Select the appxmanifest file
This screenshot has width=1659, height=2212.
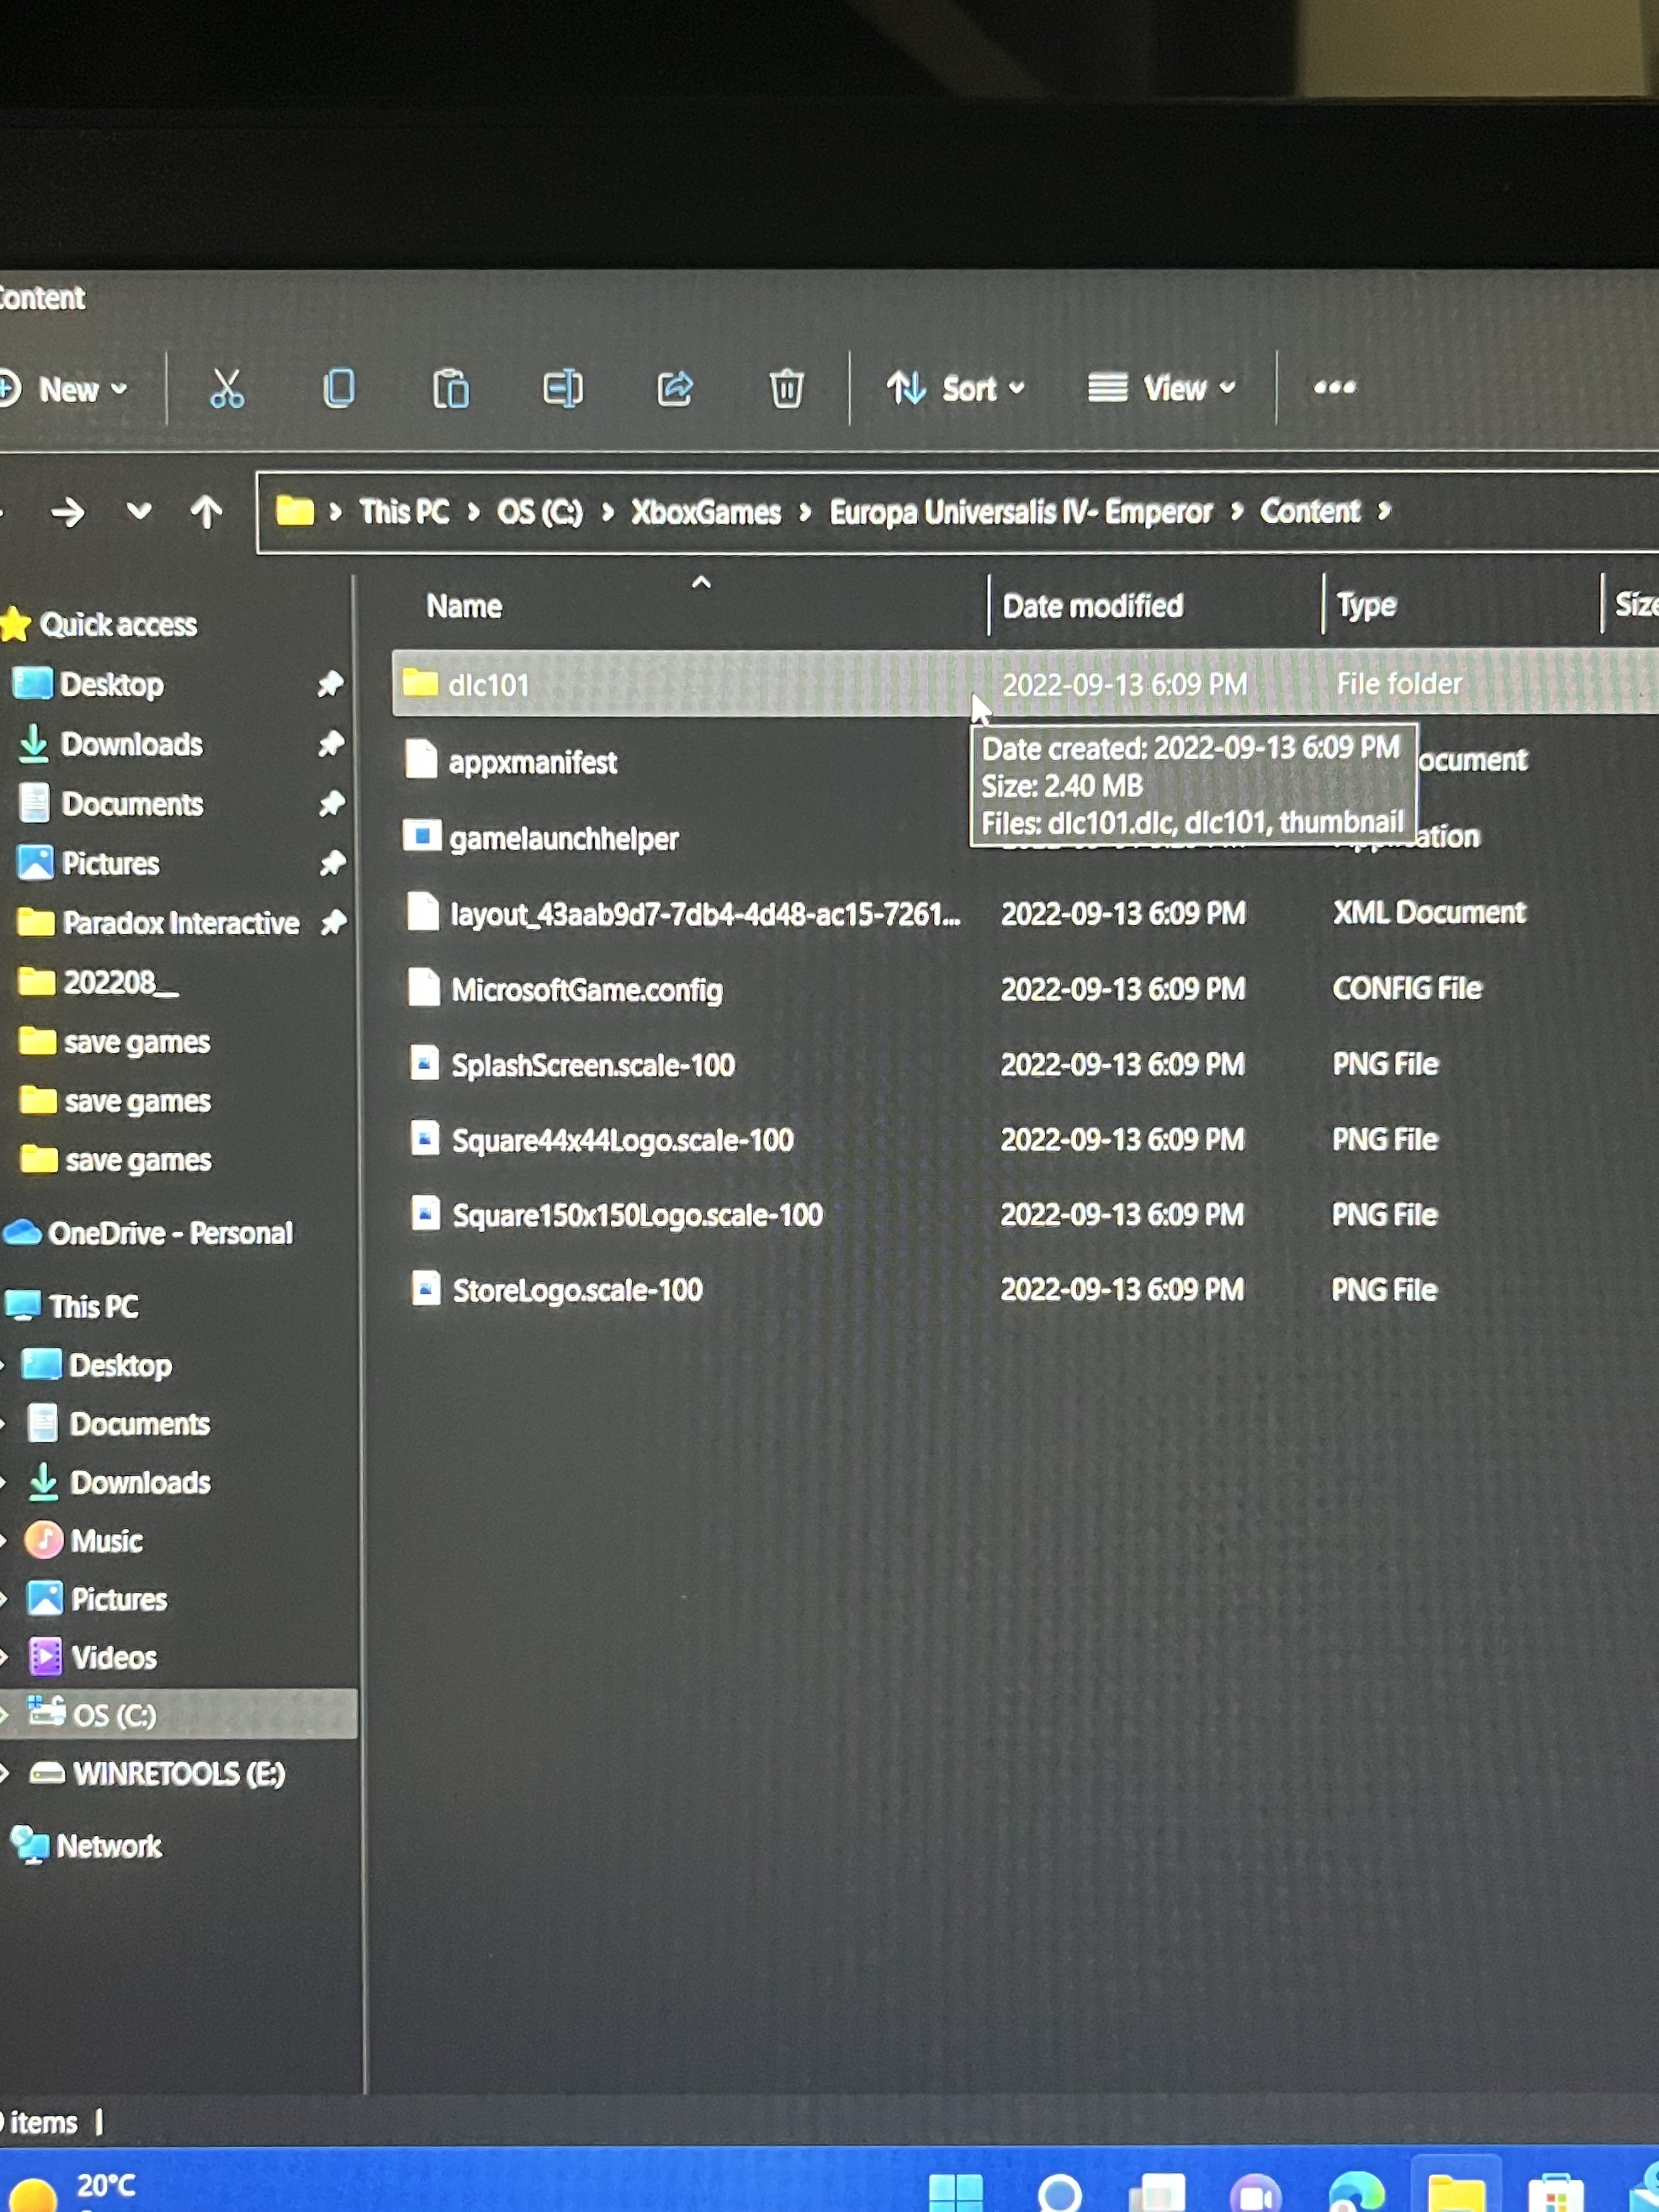532,763
